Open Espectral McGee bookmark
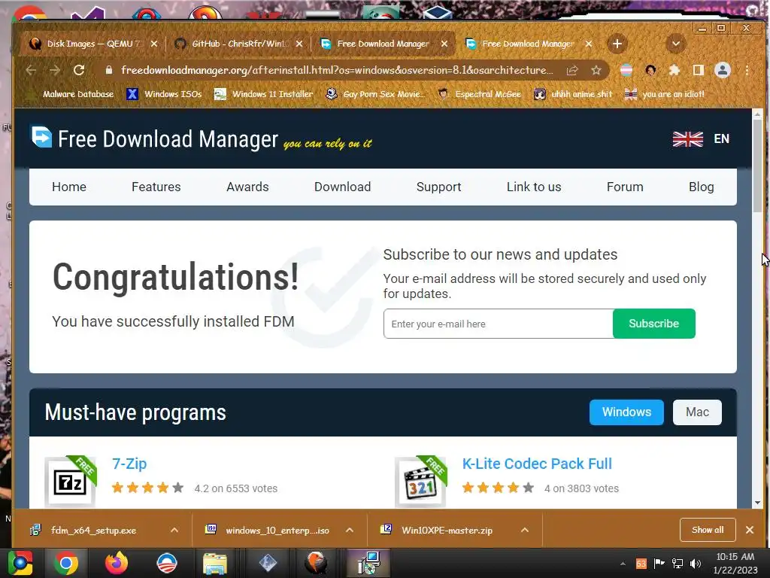The image size is (770, 578). coord(479,94)
